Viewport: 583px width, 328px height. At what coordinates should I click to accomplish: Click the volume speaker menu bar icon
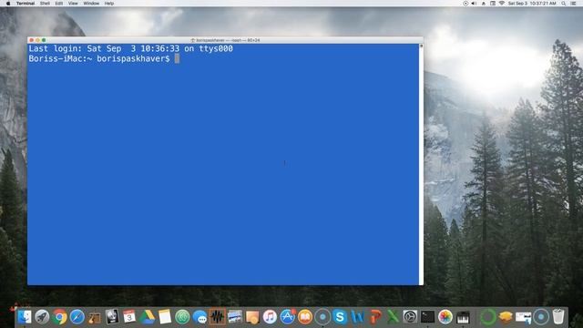474,4
